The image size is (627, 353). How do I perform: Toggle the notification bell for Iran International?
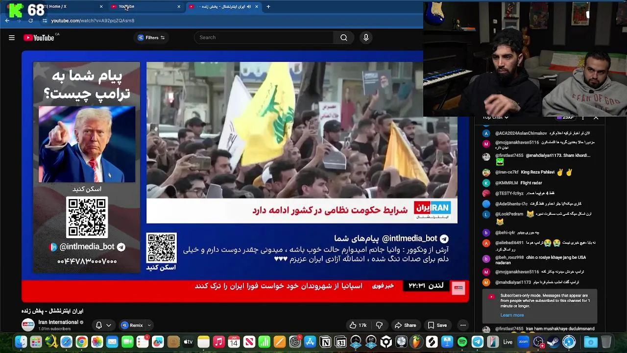[99, 325]
